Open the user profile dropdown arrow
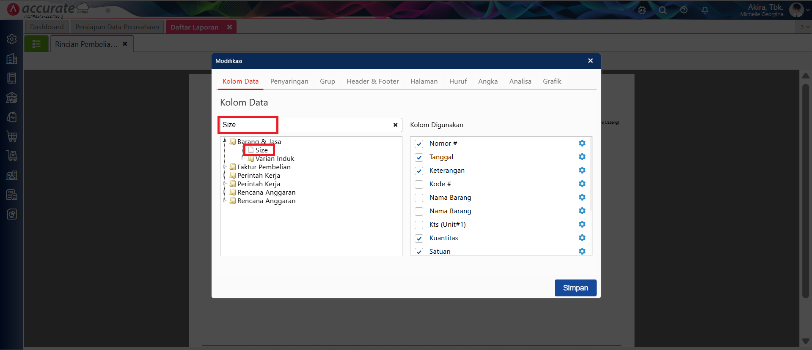Viewport: 812px width, 350px height. (x=807, y=11)
